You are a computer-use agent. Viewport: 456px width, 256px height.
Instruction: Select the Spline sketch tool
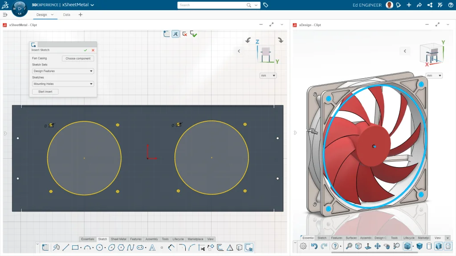[130, 248]
